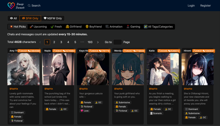
Task: Filter by Gaming category
Action: coord(133,27)
